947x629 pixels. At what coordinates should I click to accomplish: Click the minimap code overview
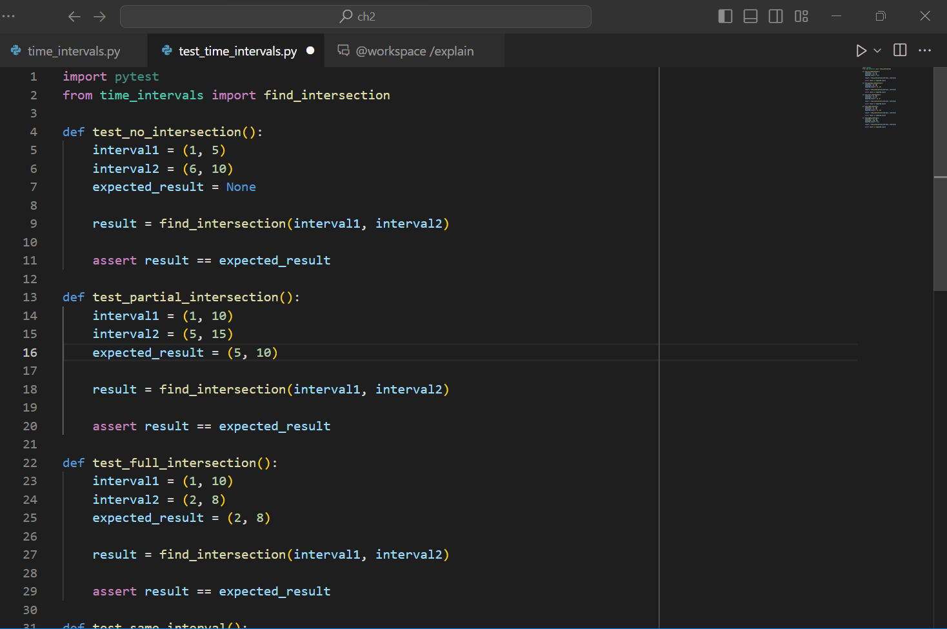pos(880,97)
